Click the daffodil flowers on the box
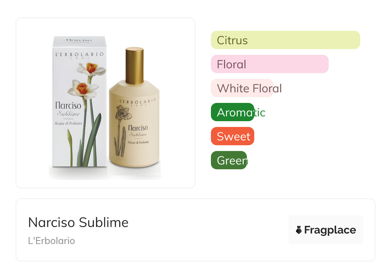 coord(87,79)
